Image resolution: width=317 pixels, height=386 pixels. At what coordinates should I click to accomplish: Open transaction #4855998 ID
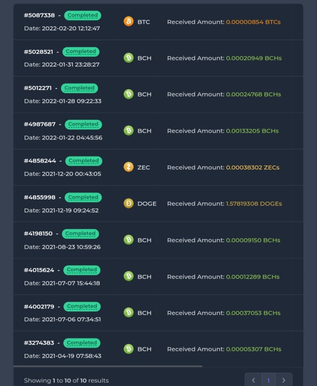tap(40, 197)
